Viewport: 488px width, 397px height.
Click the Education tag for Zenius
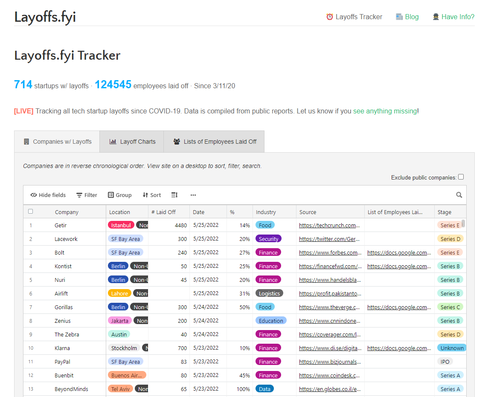tap(271, 321)
